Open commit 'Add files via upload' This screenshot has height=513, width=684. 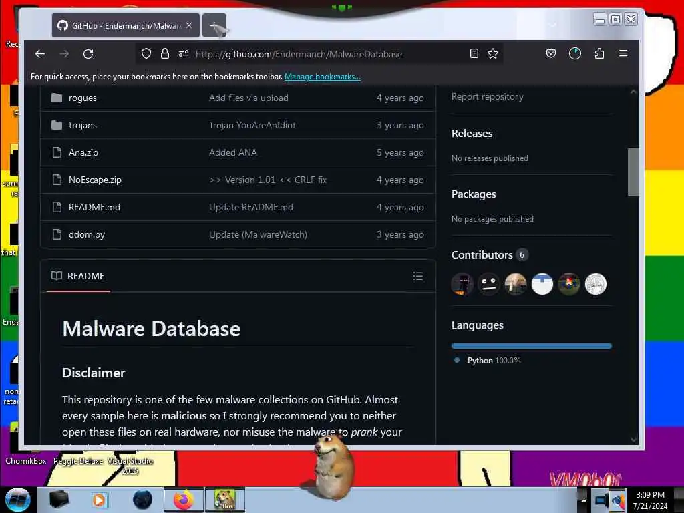tap(248, 98)
